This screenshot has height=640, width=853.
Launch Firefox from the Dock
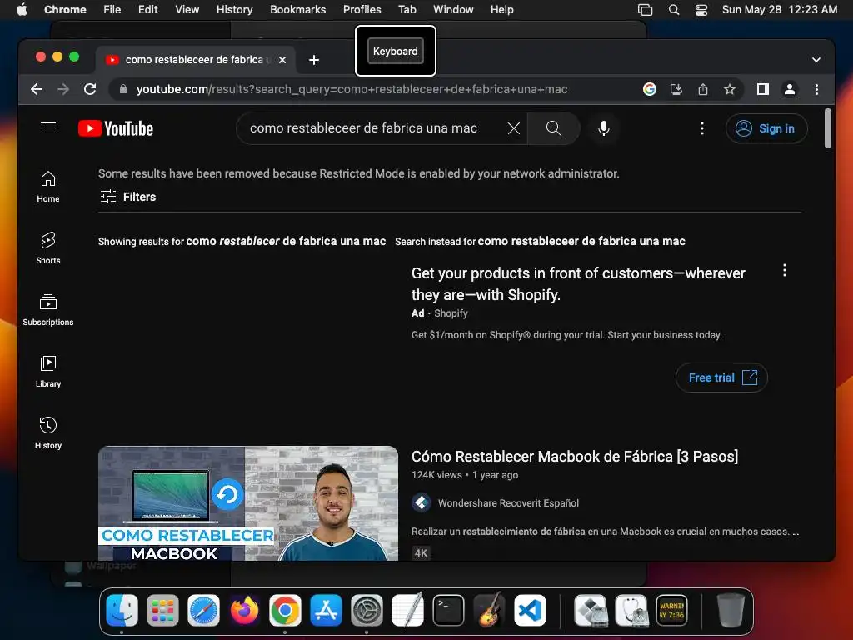pos(244,610)
